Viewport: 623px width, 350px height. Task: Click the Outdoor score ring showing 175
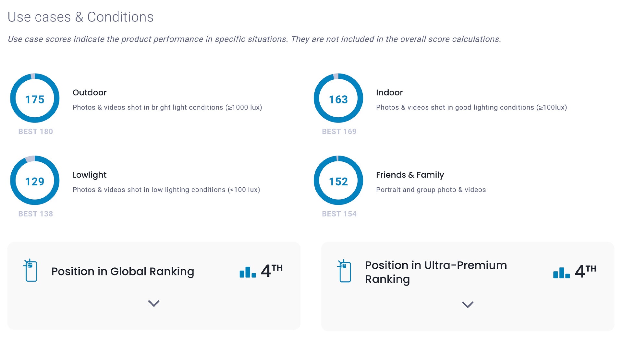pyautogui.click(x=35, y=98)
